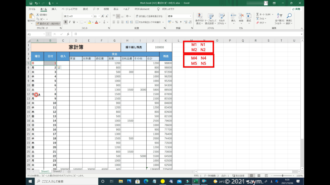Click the Format Painter (書式のコピー/貼り付け) button
Image resolution: width=330 pixels, height=185 pixels.
(48, 23)
